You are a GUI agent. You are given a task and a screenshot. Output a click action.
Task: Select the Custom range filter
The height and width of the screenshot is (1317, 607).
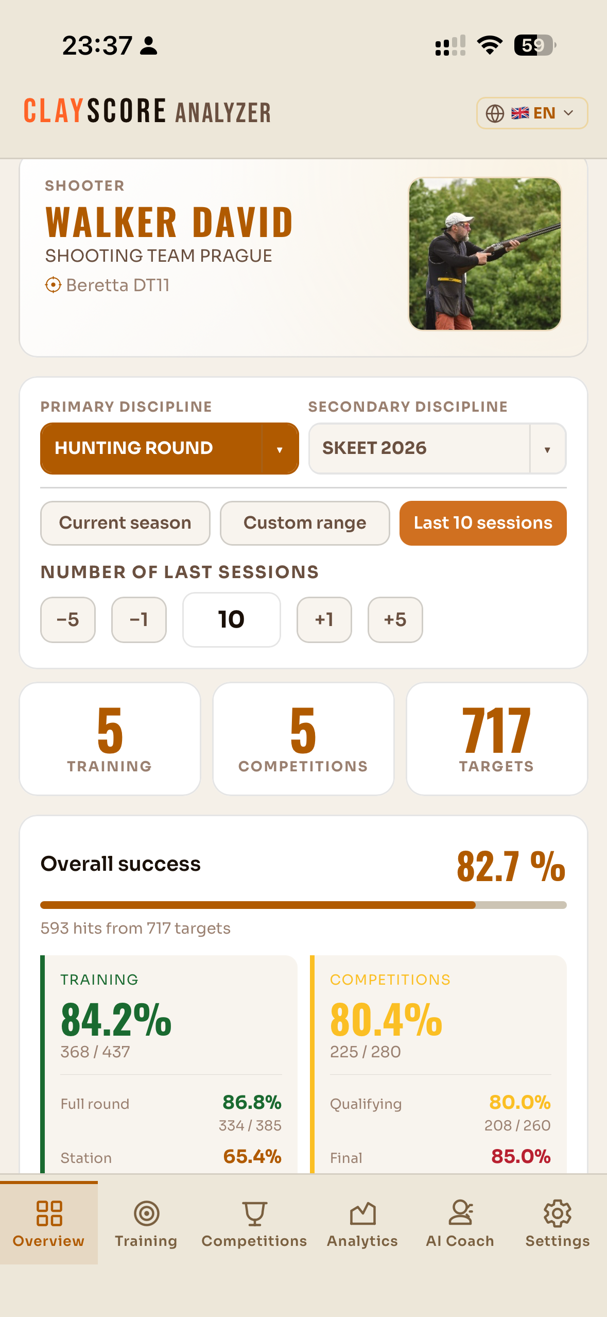[305, 523]
